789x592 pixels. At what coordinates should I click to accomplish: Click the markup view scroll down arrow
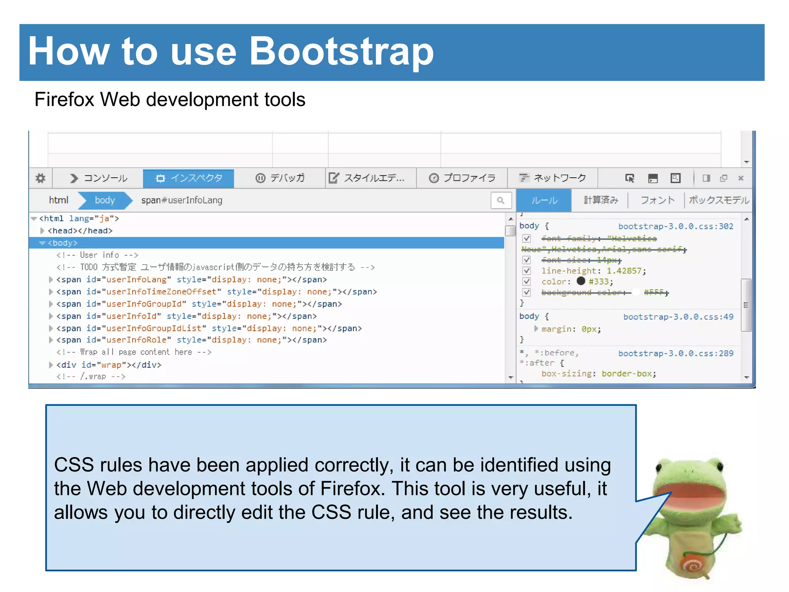pos(511,378)
